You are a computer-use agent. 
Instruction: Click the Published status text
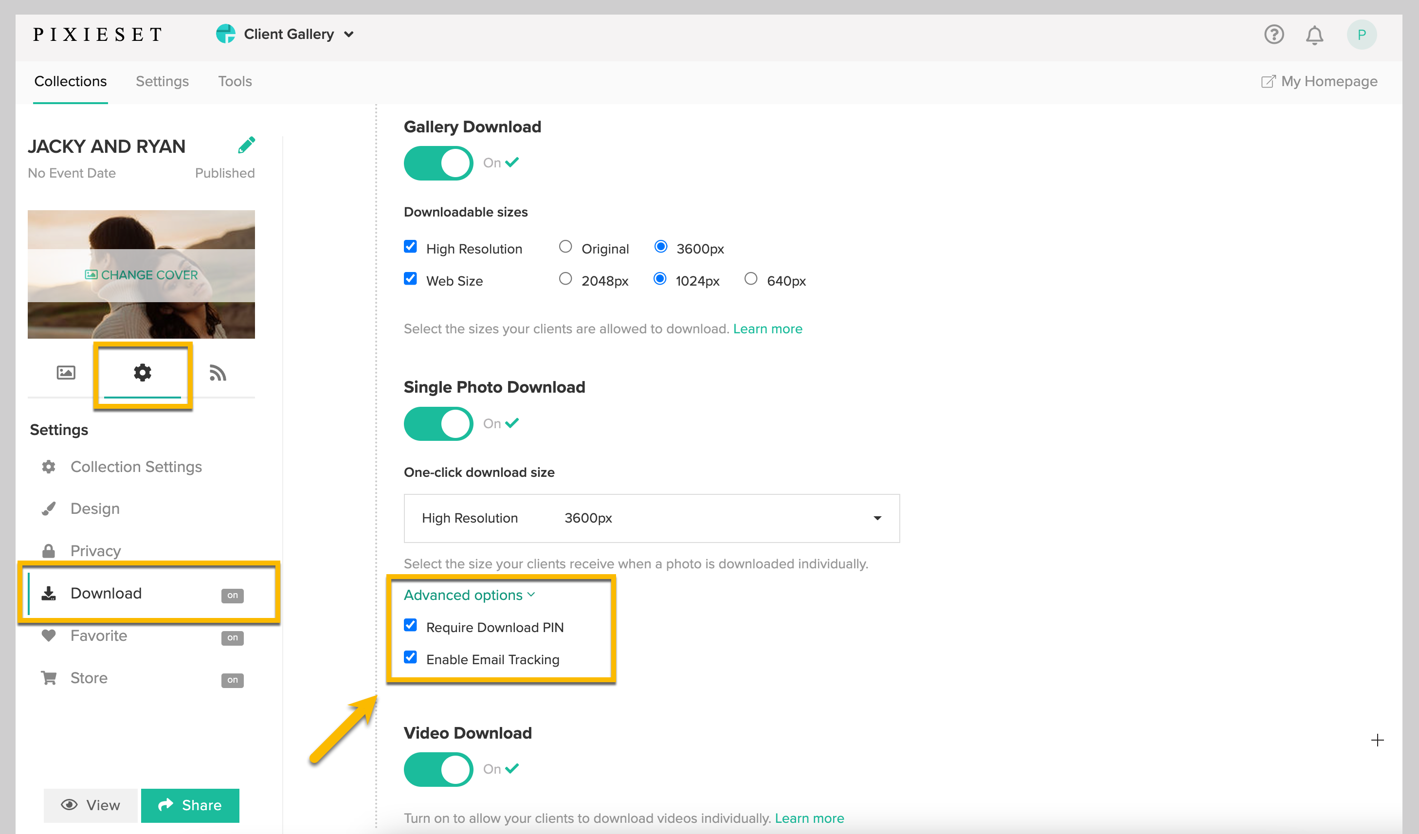point(225,173)
